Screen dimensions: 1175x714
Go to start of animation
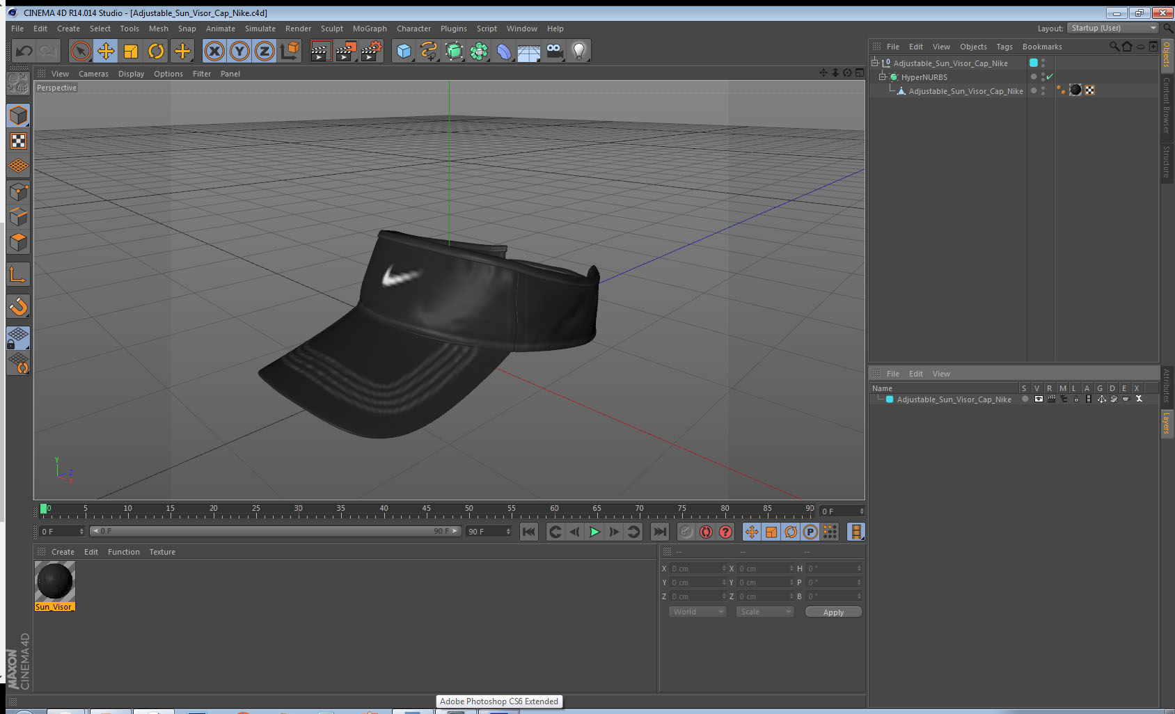[x=529, y=532]
